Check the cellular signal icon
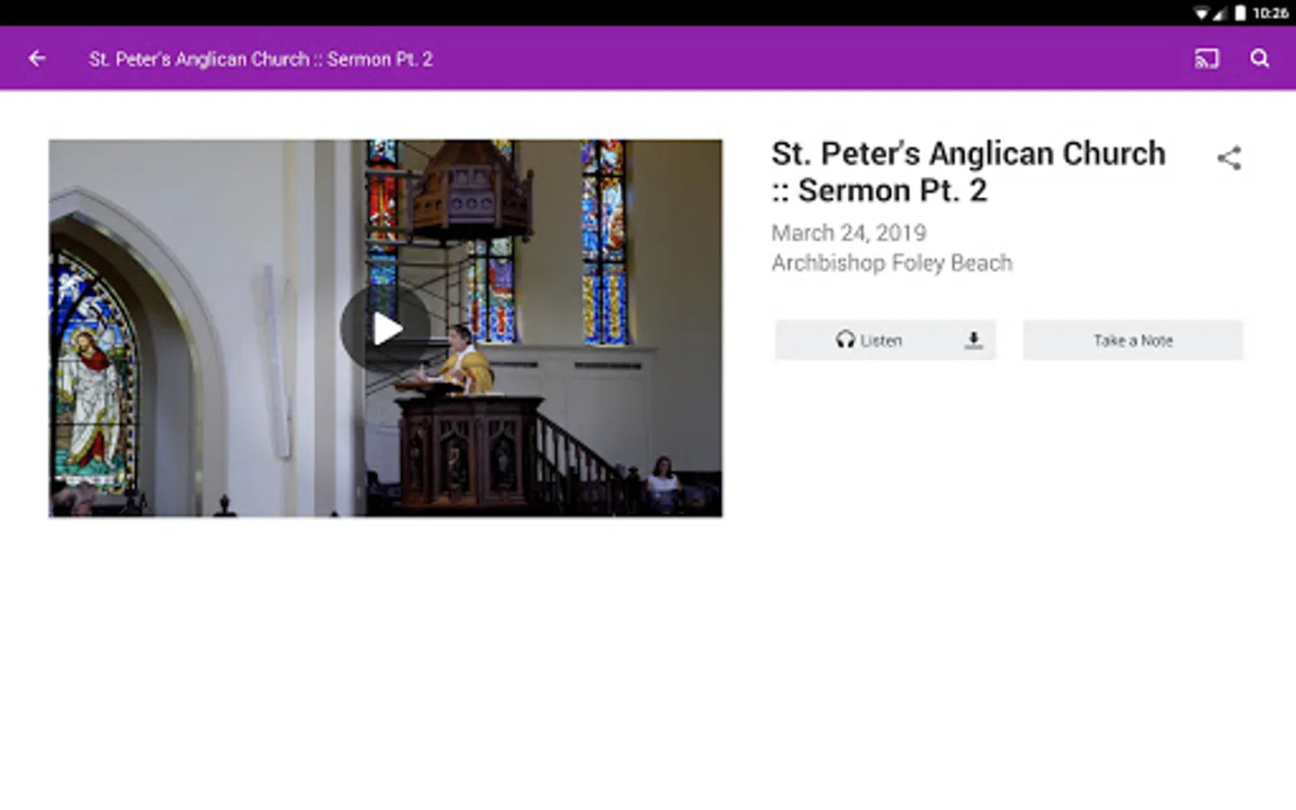This screenshot has width=1296, height=810. [x=1219, y=13]
